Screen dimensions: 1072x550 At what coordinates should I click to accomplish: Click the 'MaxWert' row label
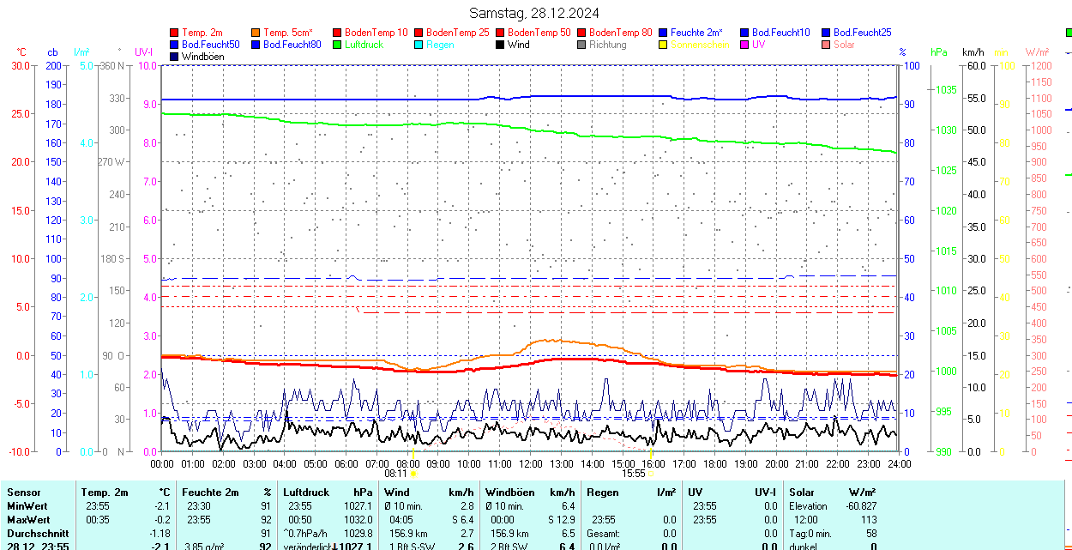click(x=28, y=520)
